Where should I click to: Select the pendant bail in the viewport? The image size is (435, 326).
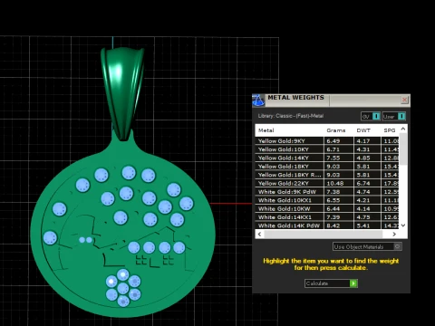[x=122, y=93]
